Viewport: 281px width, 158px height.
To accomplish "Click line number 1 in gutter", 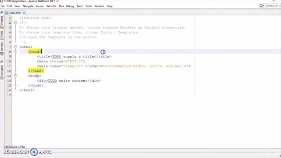I will (10, 18).
